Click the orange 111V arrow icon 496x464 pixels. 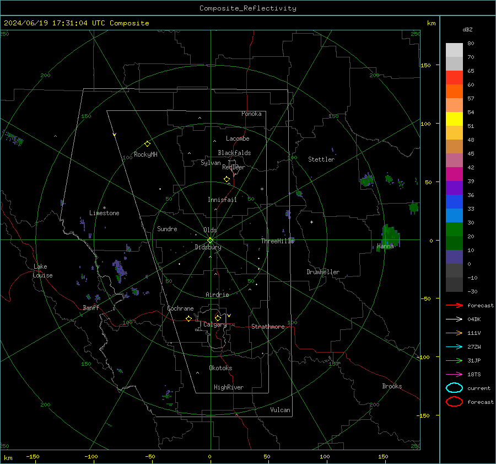[x=454, y=333]
